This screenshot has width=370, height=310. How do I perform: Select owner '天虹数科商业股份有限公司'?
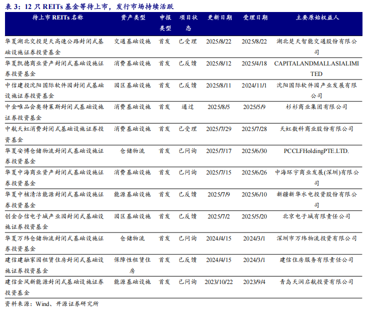click(x=316, y=129)
